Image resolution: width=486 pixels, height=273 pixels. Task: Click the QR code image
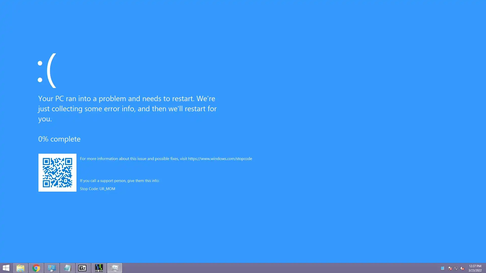pos(57,173)
